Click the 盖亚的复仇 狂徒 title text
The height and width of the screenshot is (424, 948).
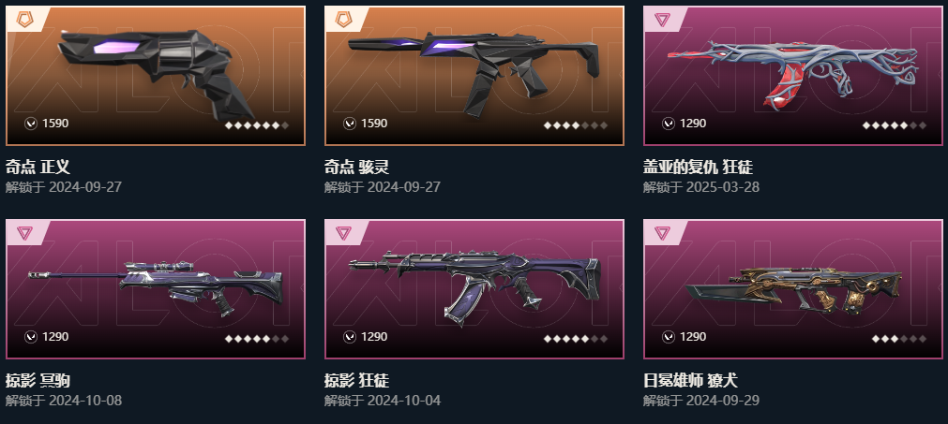click(x=699, y=167)
